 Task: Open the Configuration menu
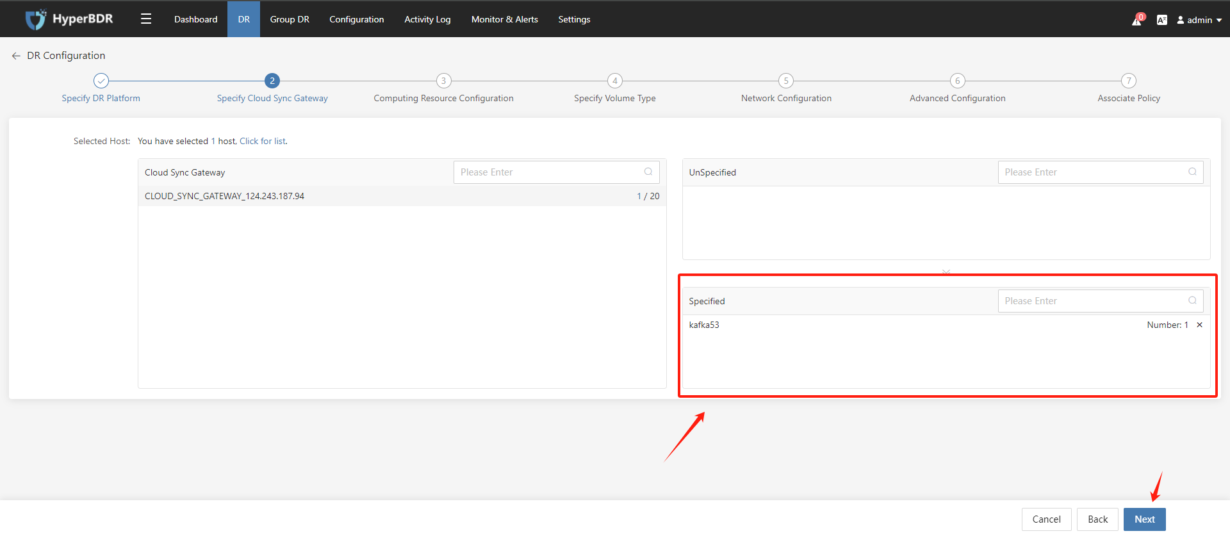[x=357, y=19]
